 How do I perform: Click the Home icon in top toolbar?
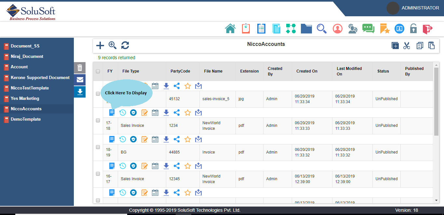[x=230, y=29]
